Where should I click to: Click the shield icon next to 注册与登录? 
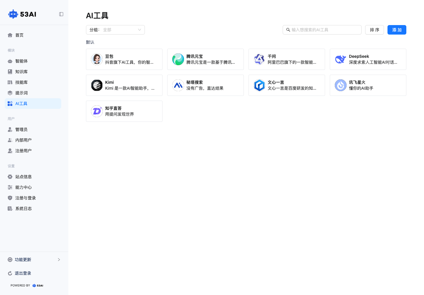point(10,198)
